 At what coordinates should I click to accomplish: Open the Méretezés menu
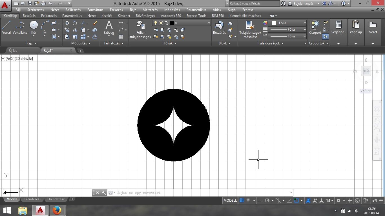(x=150, y=10)
